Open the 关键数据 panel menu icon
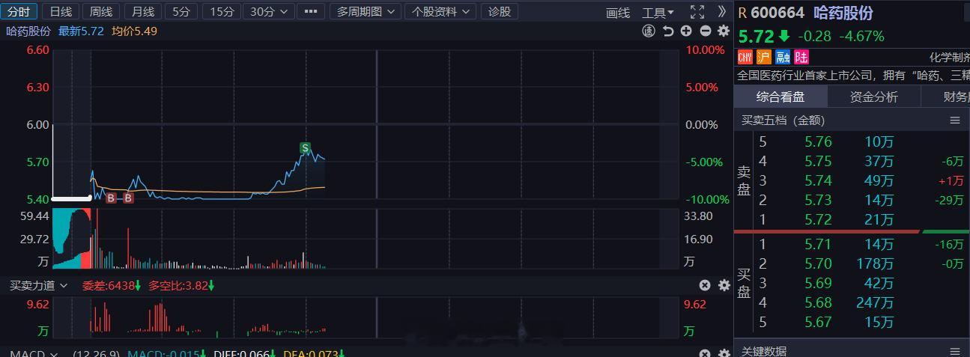 [954, 351]
